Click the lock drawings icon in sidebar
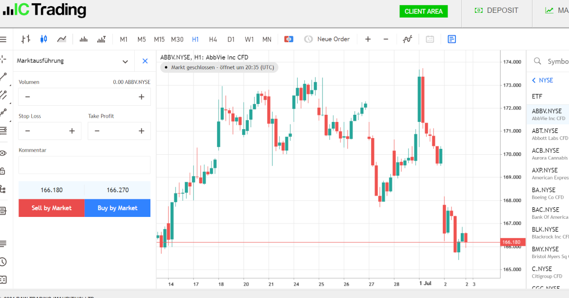Viewport: 569px width, 298px height. coord(3,171)
